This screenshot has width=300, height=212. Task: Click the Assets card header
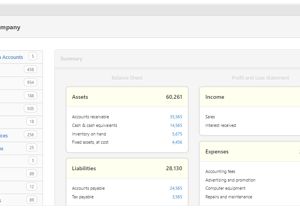tap(127, 97)
